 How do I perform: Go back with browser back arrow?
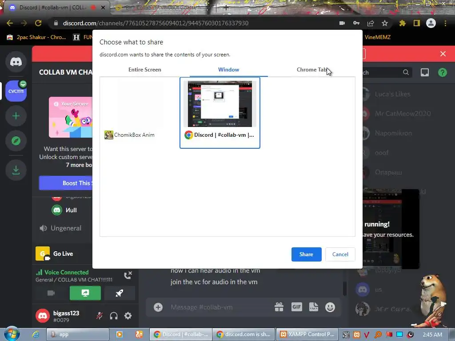click(x=10, y=23)
